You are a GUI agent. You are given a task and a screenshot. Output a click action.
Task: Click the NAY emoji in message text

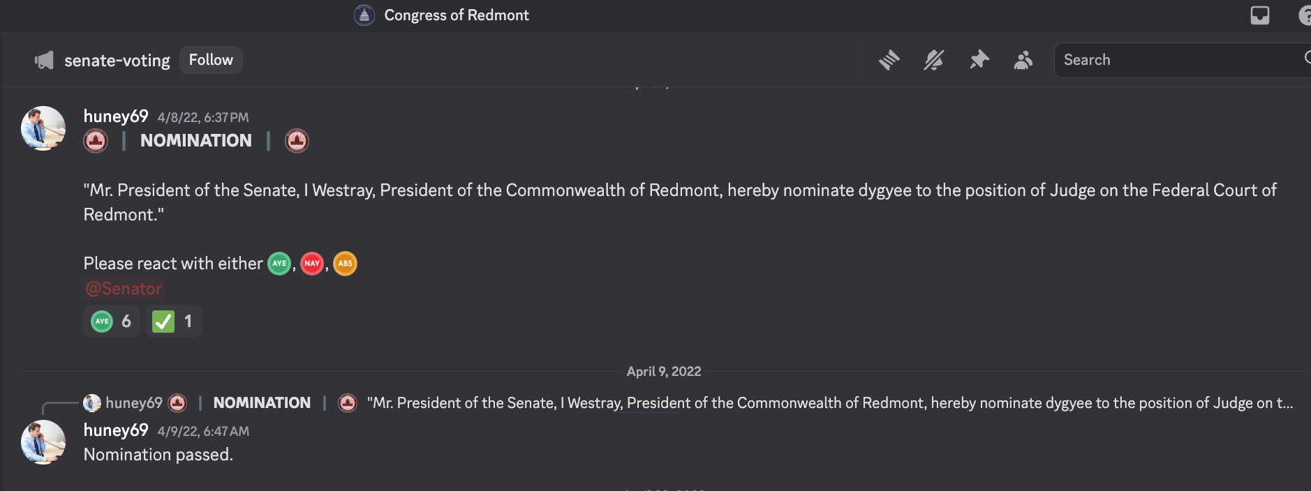click(312, 264)
